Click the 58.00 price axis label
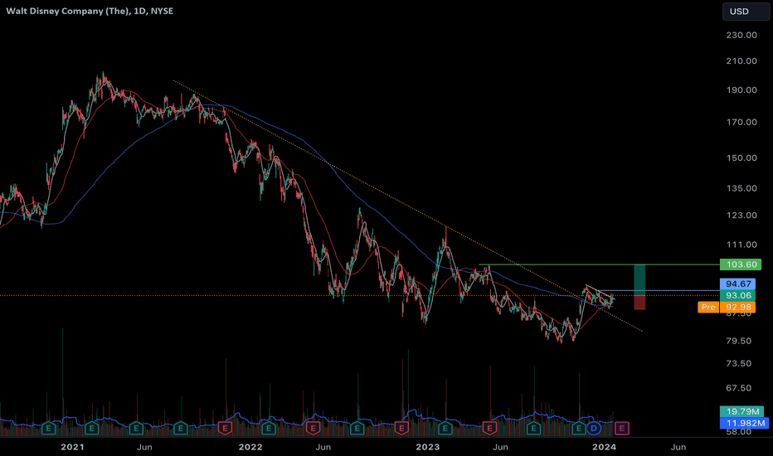The width and height of the screenshot is (773, 456). [x=738, y=432]
